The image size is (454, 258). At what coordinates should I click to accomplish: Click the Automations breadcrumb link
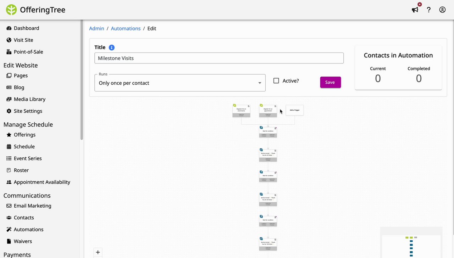click(x=126, y=28)
